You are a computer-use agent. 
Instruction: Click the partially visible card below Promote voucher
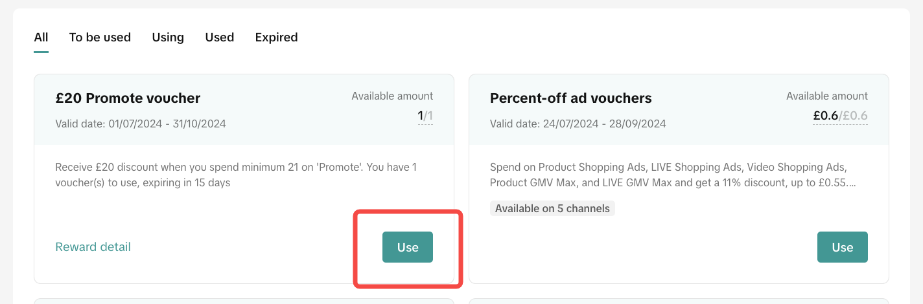(244, 301)
